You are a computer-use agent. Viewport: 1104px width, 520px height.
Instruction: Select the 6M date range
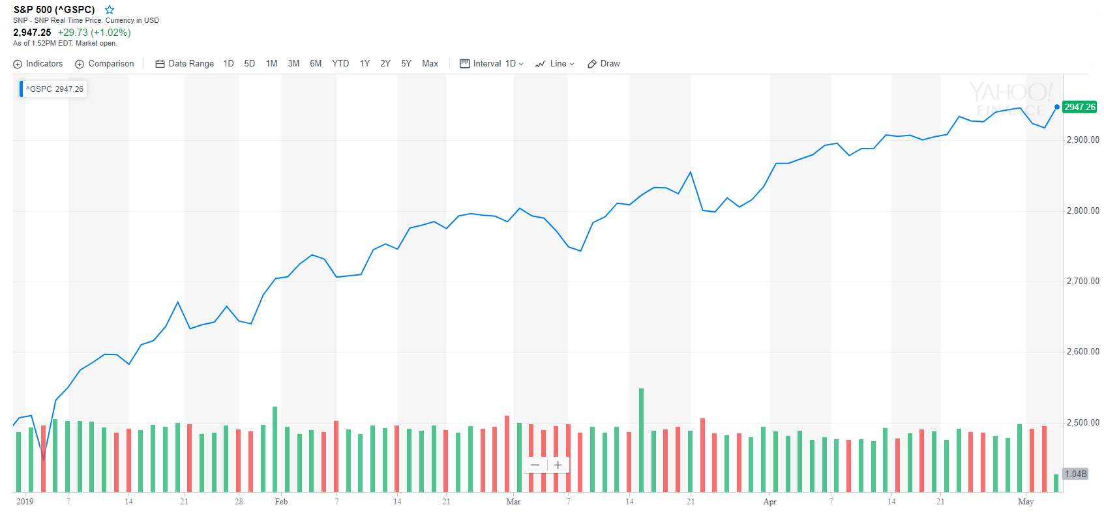coord(316,63)
